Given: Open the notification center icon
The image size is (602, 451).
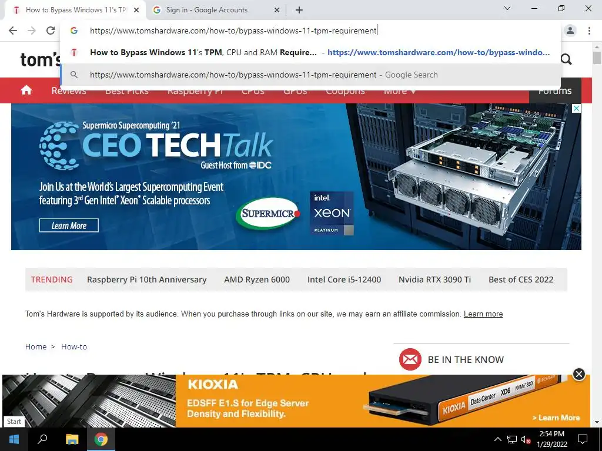Looking at the screenshot, I should 583,439.
